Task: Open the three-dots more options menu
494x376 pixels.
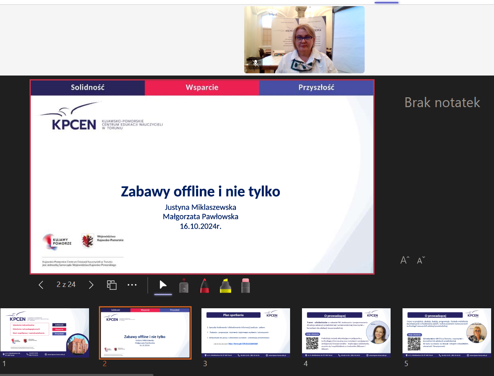Action: coord(132,284)
